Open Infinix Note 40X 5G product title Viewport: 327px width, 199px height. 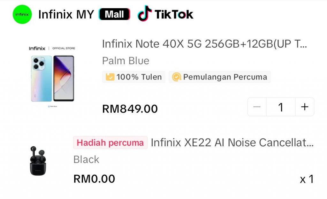tap(204, 44)
